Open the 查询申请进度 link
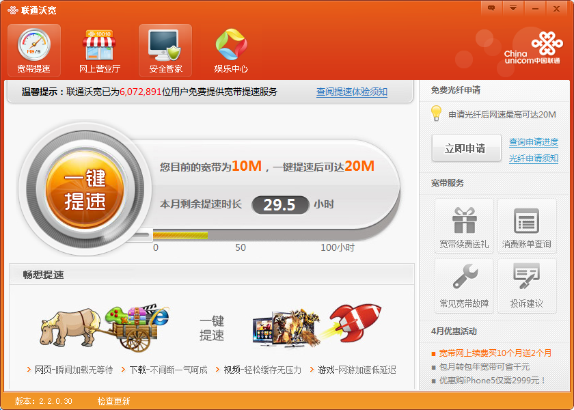574x410 pixels. (534, 142)
